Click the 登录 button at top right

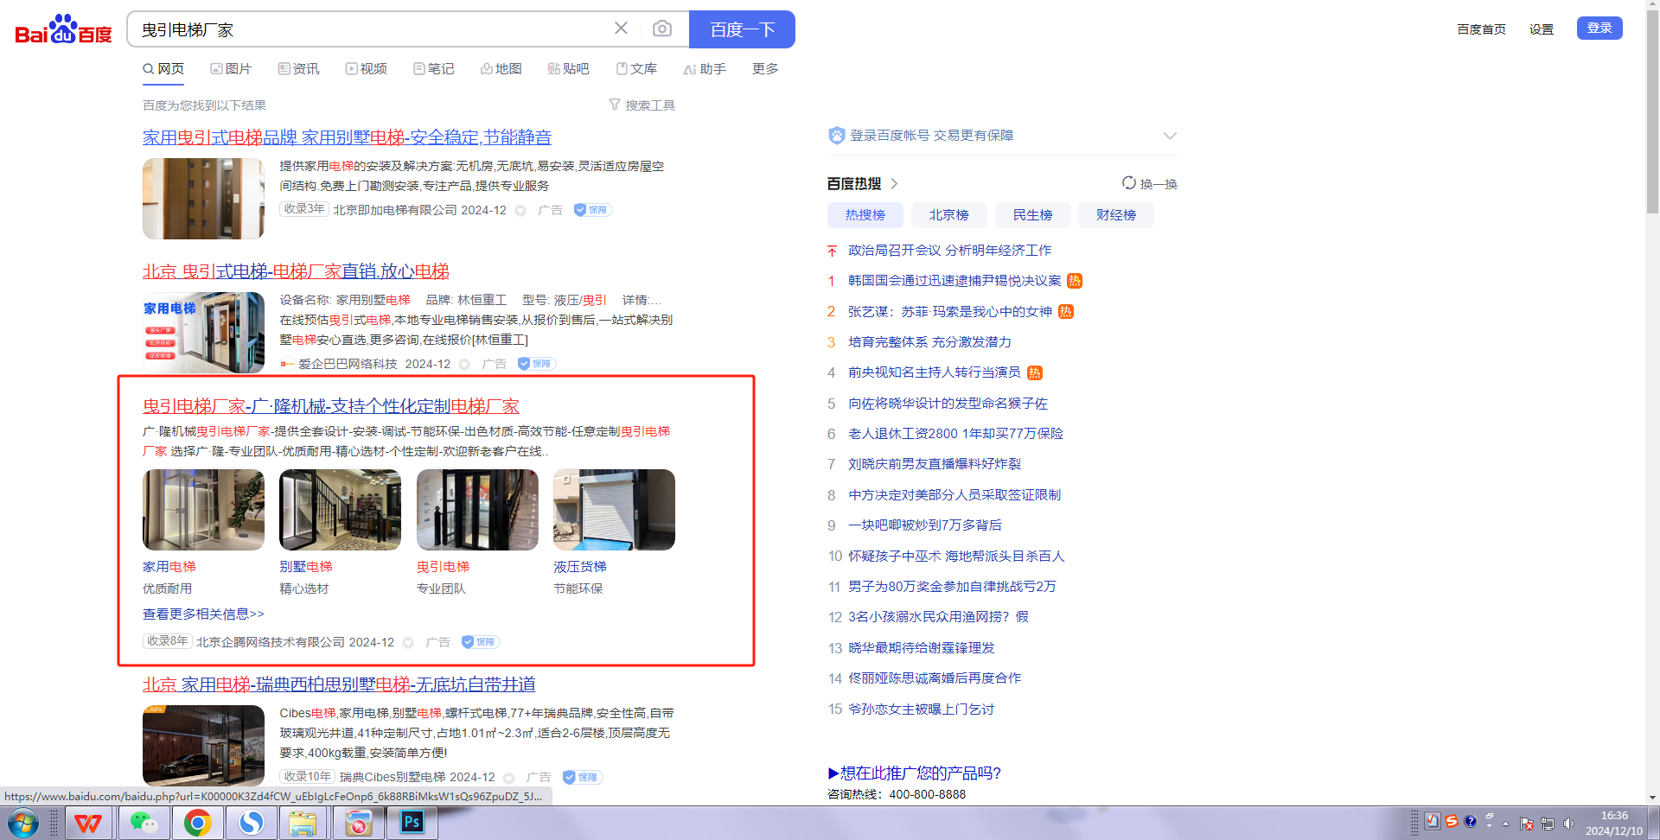coord(1599,28)
